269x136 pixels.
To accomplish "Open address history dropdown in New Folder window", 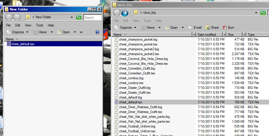I will point(72,17).
